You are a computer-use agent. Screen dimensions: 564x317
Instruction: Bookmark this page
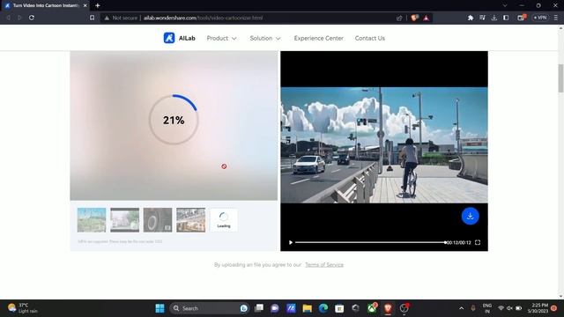(92, 18)
